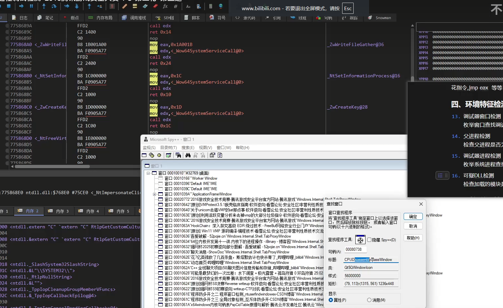Image resolution: width=503 pixels, height=308 pixels.
Task: Expand the 0001039A ApplicationFrameWindow tree node
Action: [155, 194]
